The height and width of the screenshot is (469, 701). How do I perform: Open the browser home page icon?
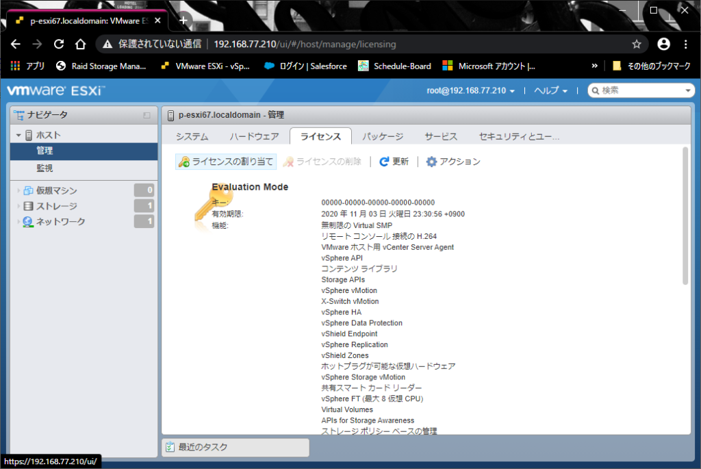(81, 45)
